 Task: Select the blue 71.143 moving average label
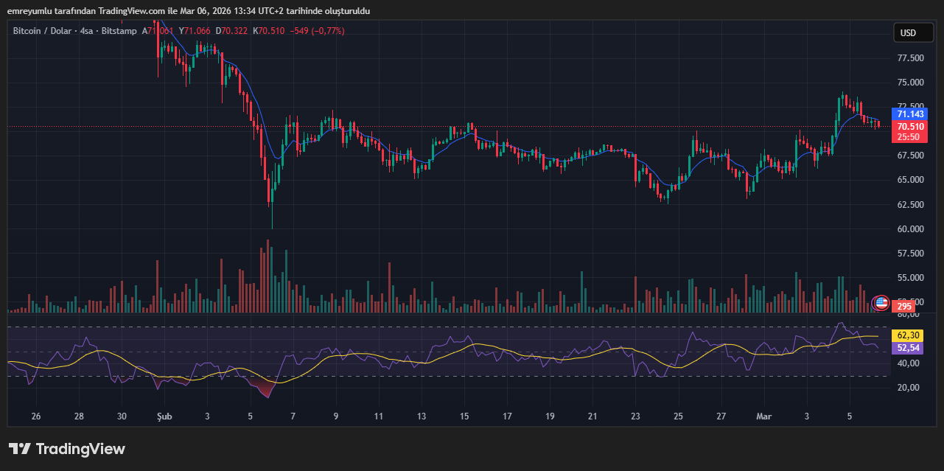coord(911,114)
